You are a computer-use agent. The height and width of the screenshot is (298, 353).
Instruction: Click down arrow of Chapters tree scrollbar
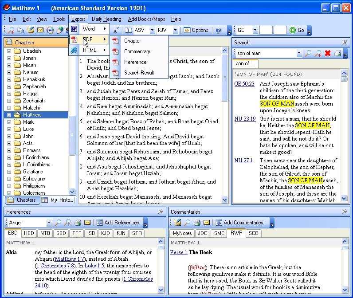click(72, 192)
